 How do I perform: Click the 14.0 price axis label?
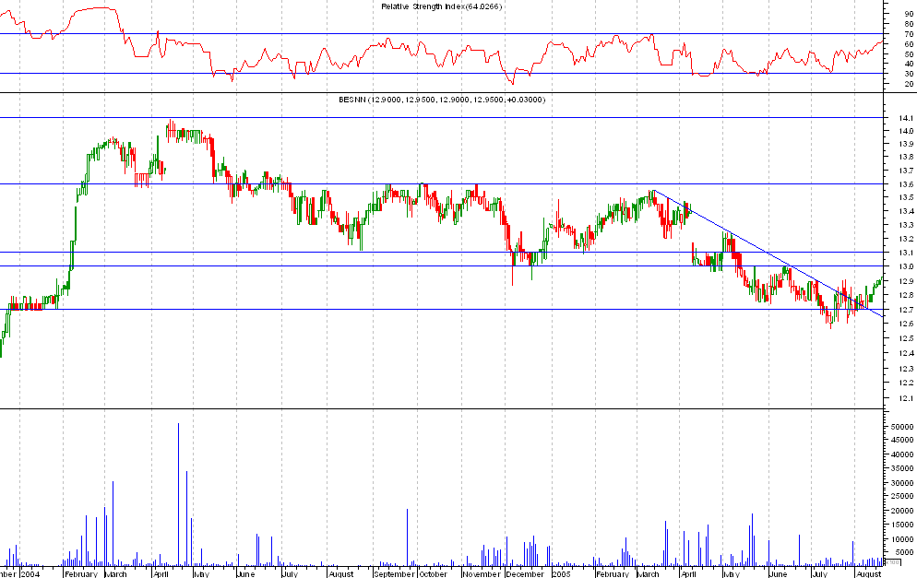(907, 131)
